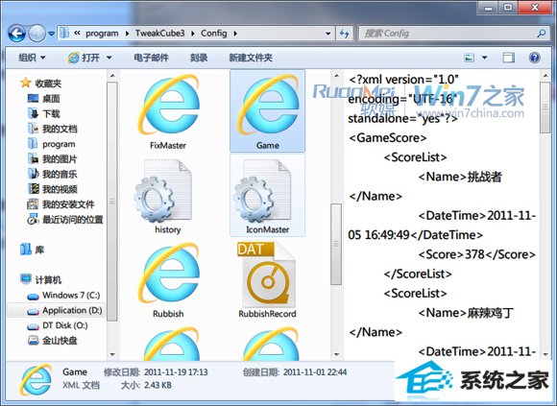Image resolution: width=557 pixels, height=406 pixels.
Task: Open the Help question mark icon
Action: [534, 58]
